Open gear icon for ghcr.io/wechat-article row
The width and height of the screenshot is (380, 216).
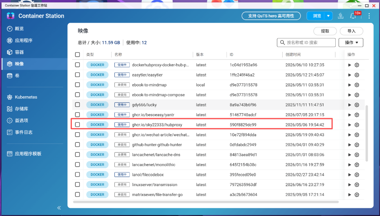point(357,135)
